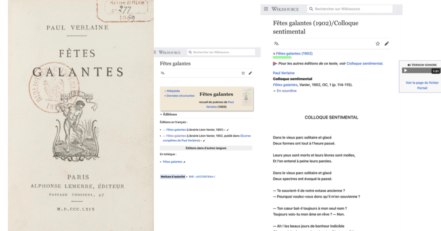Image resolution: width=441 pixels, height=231 pixels.
Task: Click star watchlist icon on Colloque sentimental page
Action: point(378,44)
